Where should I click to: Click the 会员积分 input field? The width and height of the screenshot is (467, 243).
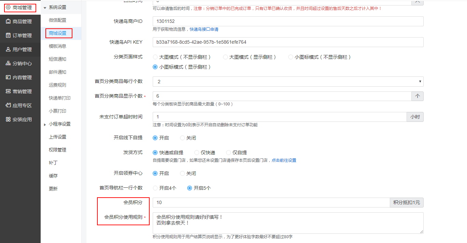coord(271,202)
